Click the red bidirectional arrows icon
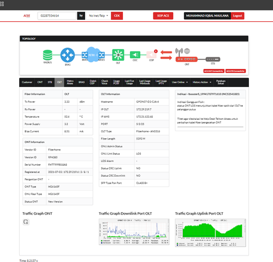 coord(166,55)
